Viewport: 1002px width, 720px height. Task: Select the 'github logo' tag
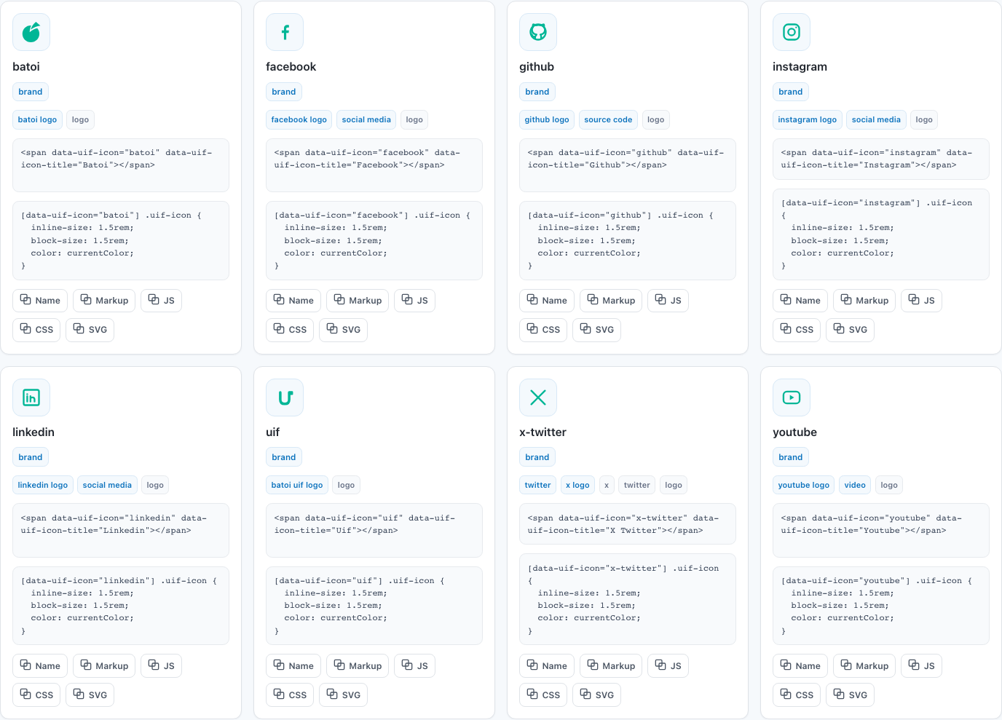click(x=547, y=120)
